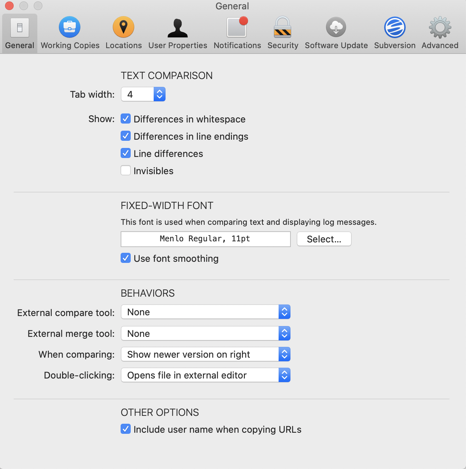Expand the External merge tool dropdown
466x469 pixels.
pyautogui.click(x=206, y=333)
